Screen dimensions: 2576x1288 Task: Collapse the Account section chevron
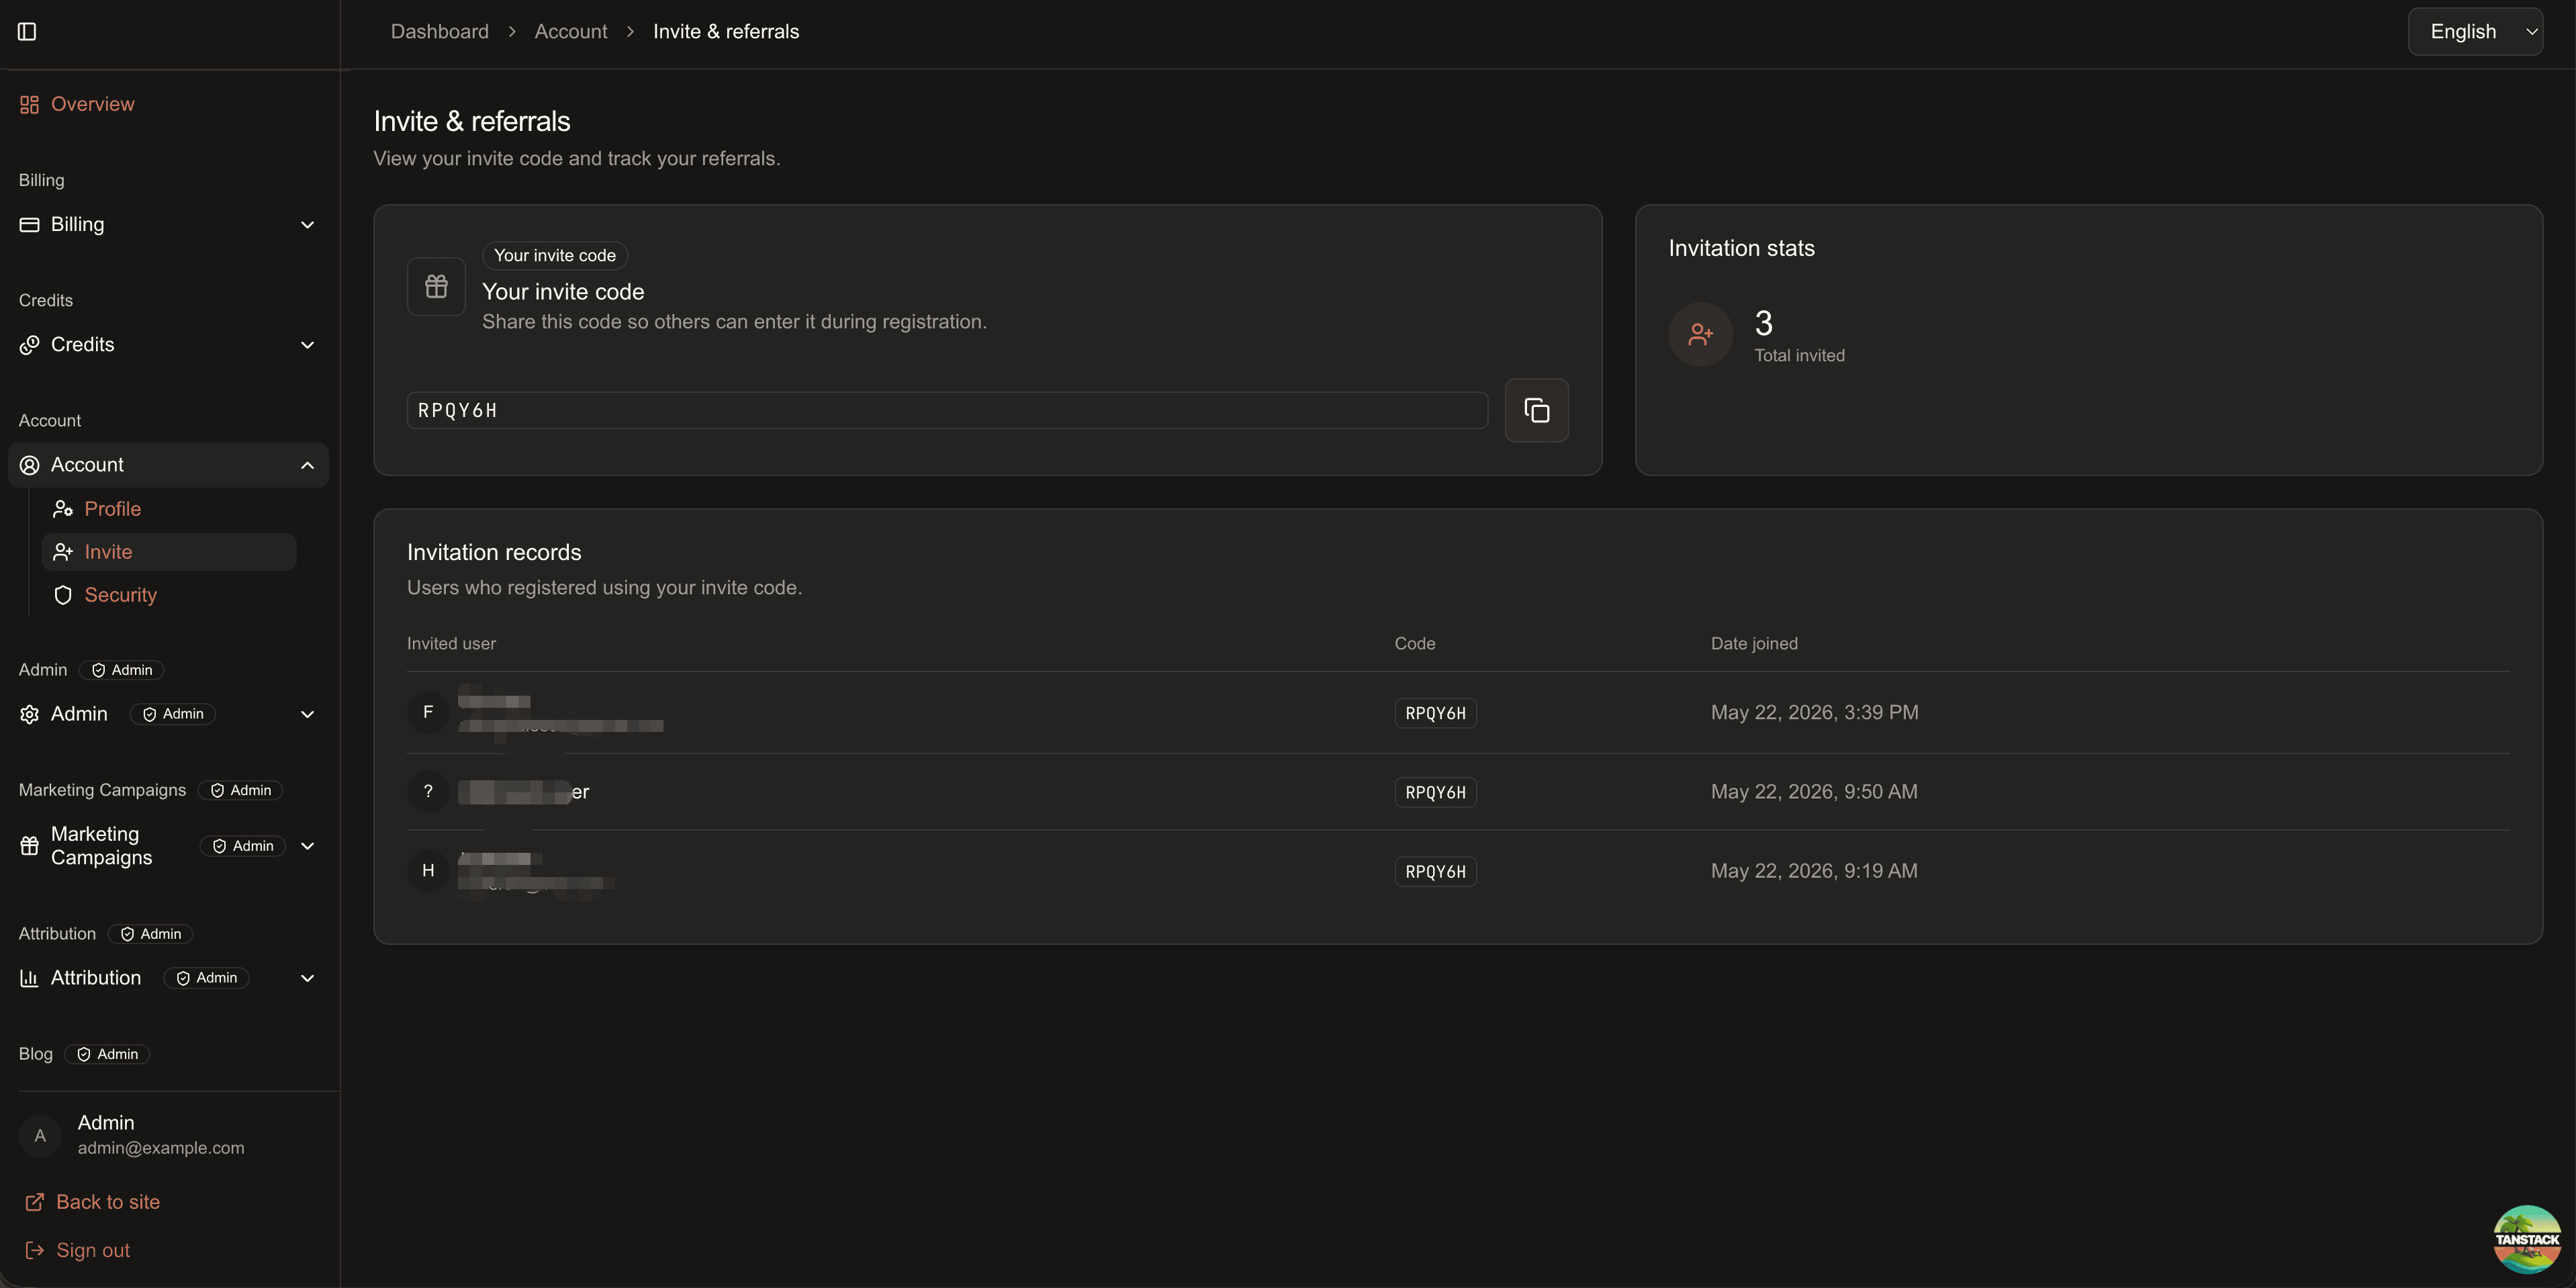pos(307,465)
